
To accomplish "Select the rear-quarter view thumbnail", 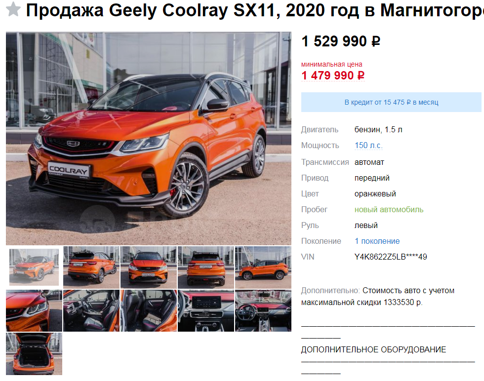I will coord(91,267).
